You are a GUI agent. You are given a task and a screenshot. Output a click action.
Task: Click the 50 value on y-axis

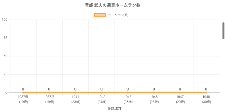pyautogui.click(x=5, y=56)
